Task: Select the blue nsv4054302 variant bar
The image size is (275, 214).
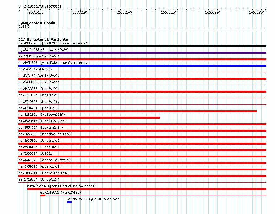Action: click(142, 66)
